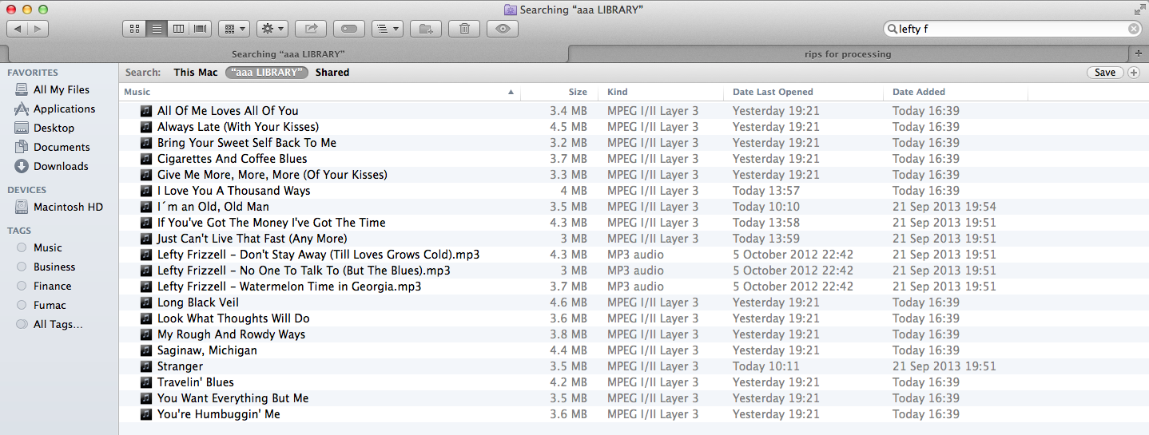1149x435 pixels.
Task: Set search scope to This Mac
Action: click(x=196, y=73)
